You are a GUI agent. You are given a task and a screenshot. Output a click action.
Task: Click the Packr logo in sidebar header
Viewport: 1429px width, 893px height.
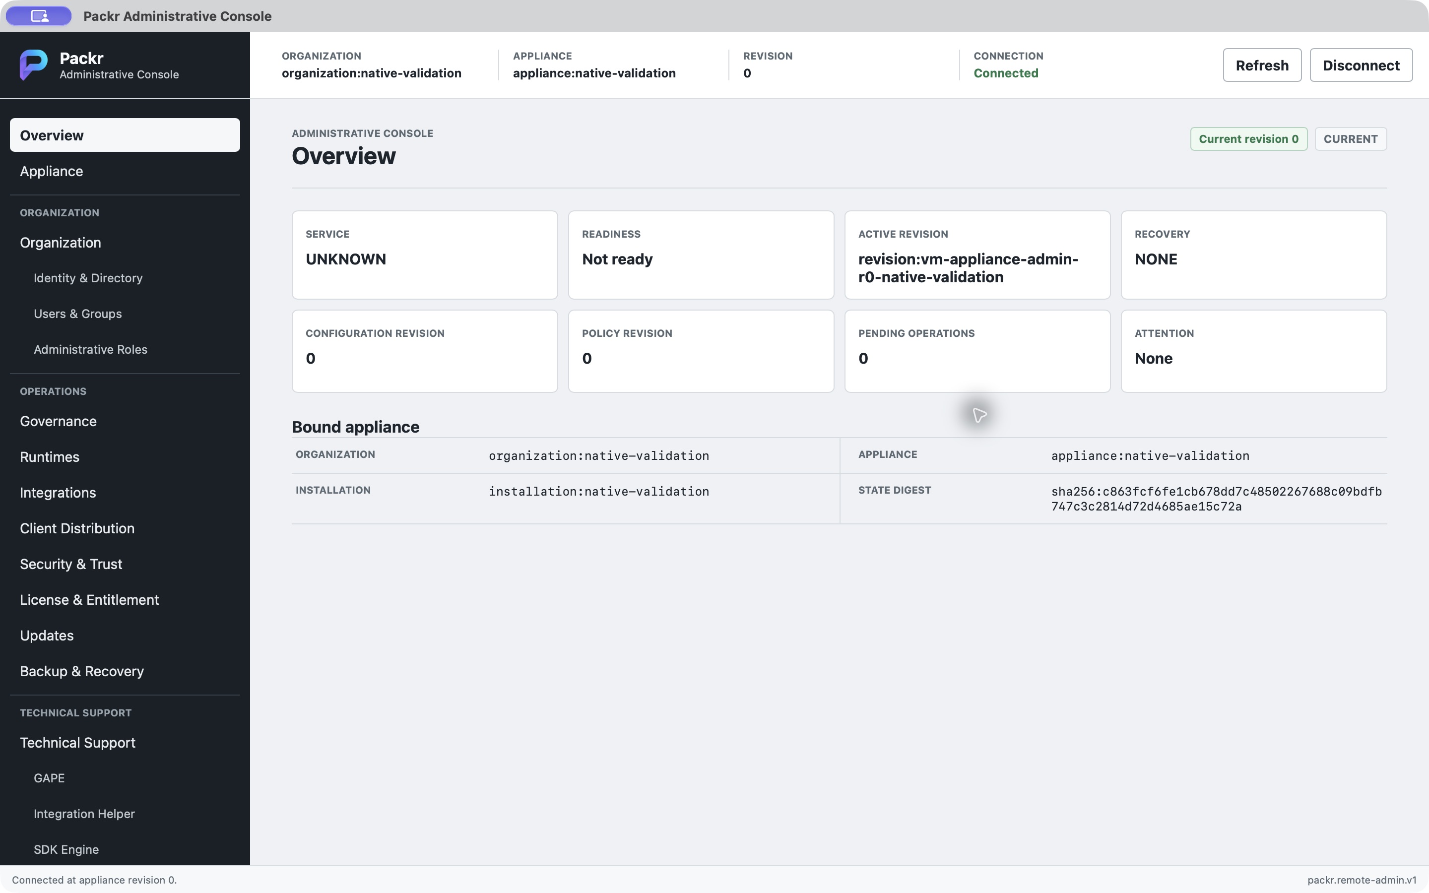pyautogui.click(x=34, y=65)
